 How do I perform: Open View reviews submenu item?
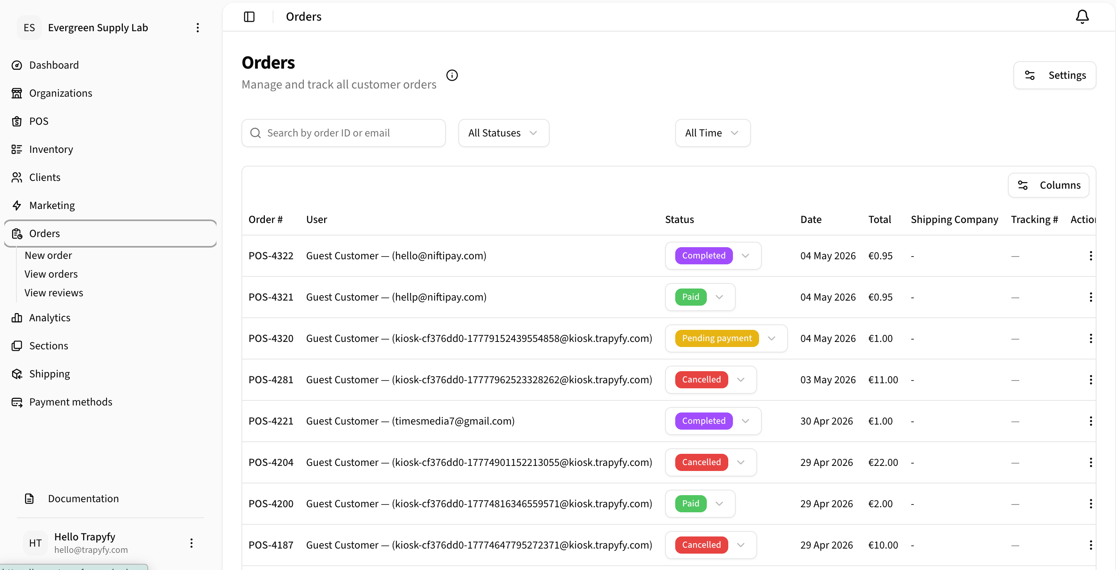coord(54,293)
